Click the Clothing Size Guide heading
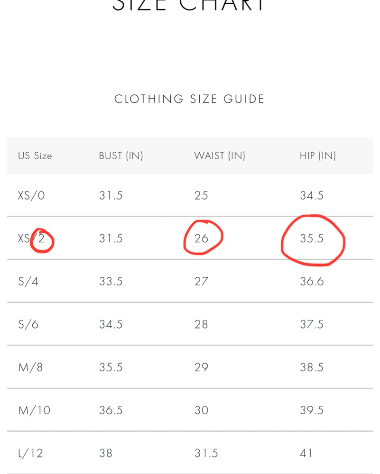Viewport: 380px width, 474px height. (189, 99)
